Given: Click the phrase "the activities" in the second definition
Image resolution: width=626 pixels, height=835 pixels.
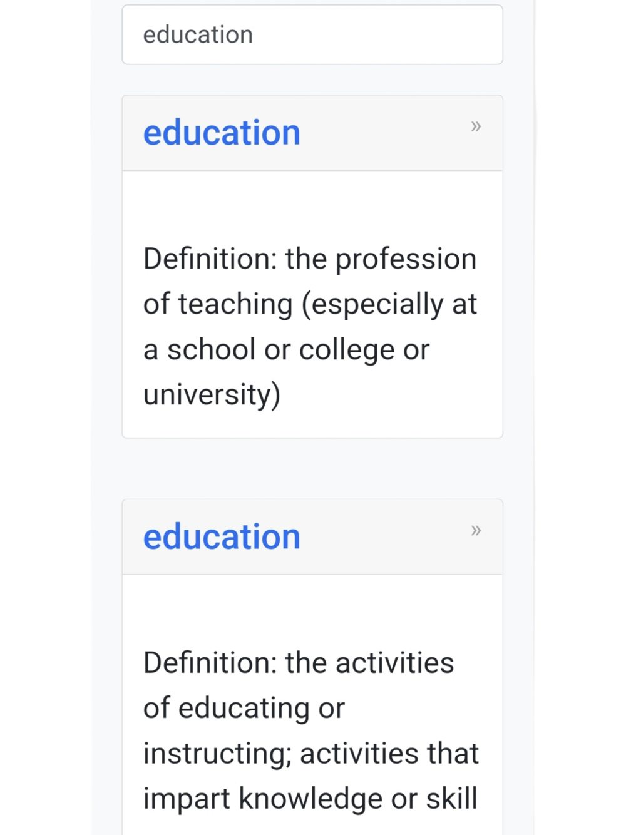Looking at the screenshot, I should [369, 663].
